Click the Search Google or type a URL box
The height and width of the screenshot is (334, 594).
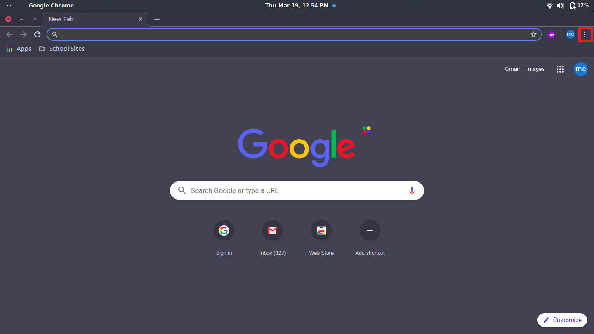[297, 190]
